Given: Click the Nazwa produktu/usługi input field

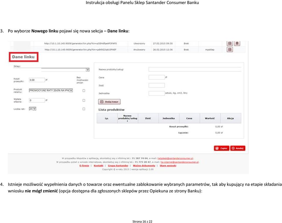Looking at the screenshot, I should 195,69.
